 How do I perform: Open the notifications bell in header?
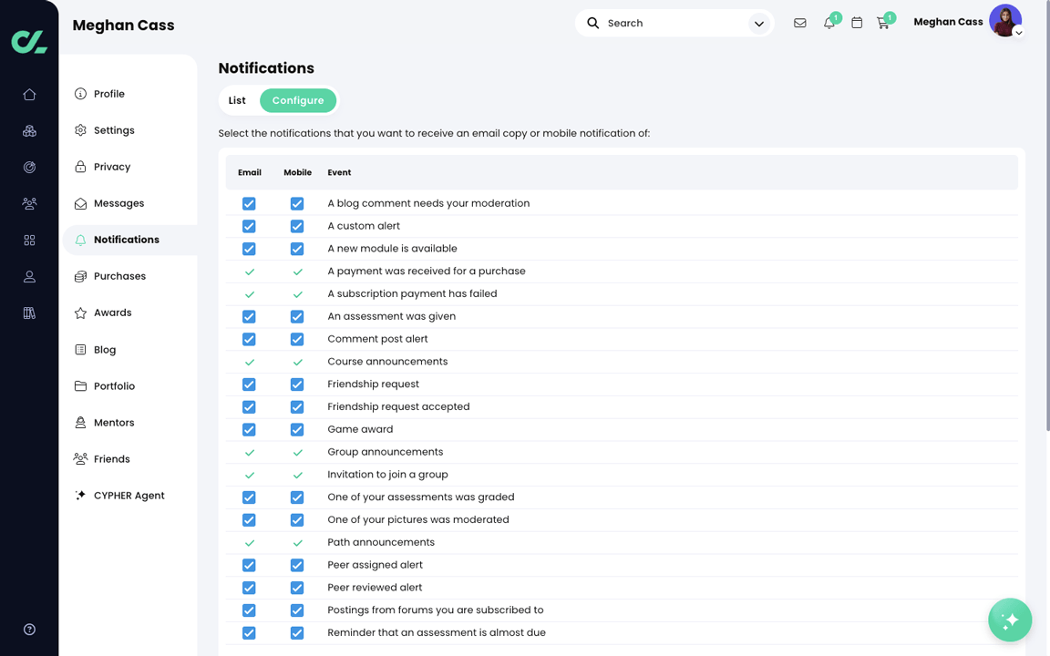[829, 23]
